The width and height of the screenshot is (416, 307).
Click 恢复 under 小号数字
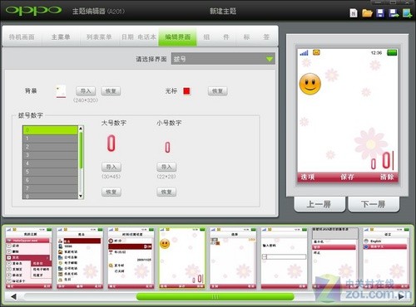(x=166, y=192)
